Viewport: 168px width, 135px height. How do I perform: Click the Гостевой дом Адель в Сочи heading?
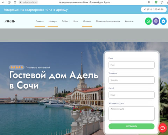pos(54,80)
